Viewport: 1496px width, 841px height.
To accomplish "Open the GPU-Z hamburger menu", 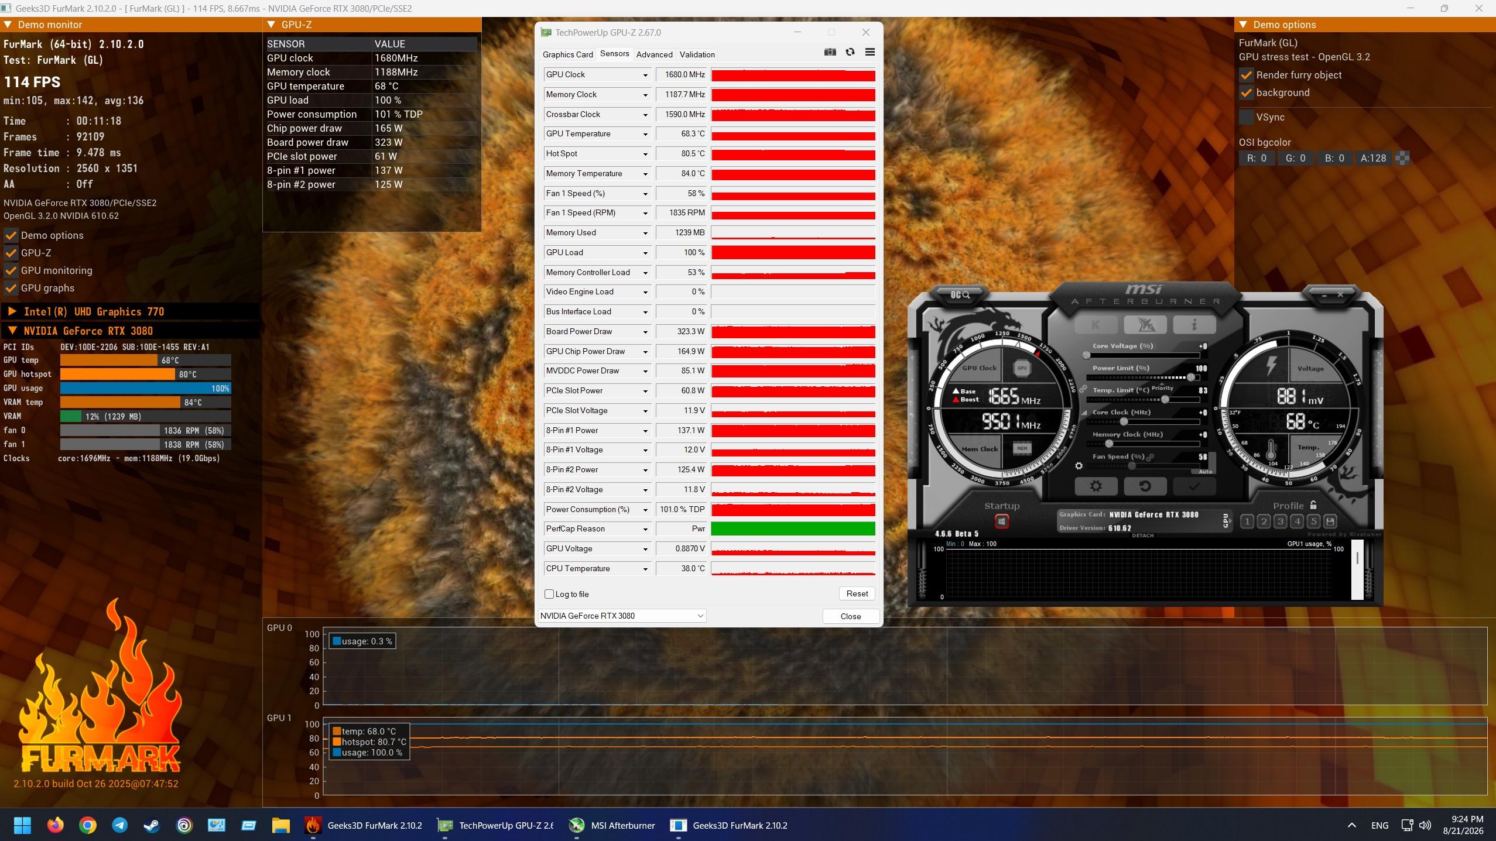I will click(870, 52).
